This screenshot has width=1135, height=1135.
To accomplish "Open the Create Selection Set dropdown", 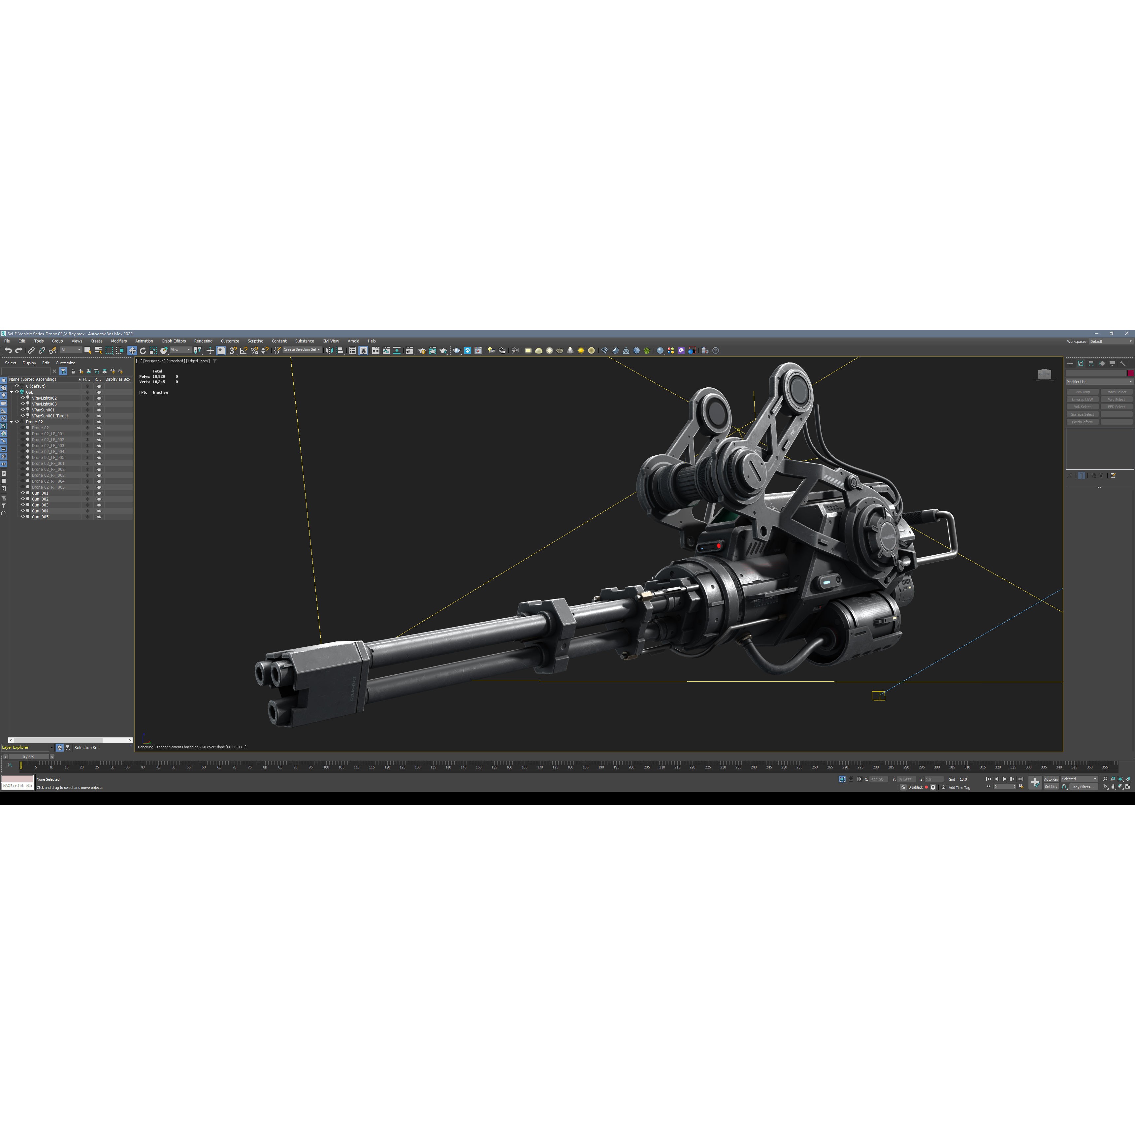I will (x=302, y=349).
